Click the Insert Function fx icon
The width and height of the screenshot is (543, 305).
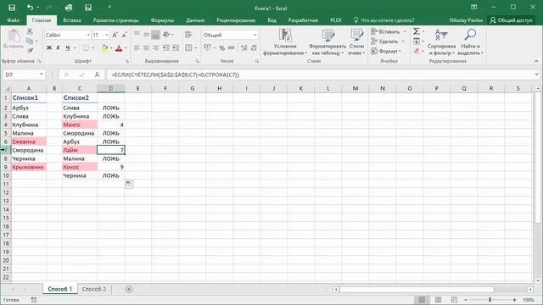[98, 75]
